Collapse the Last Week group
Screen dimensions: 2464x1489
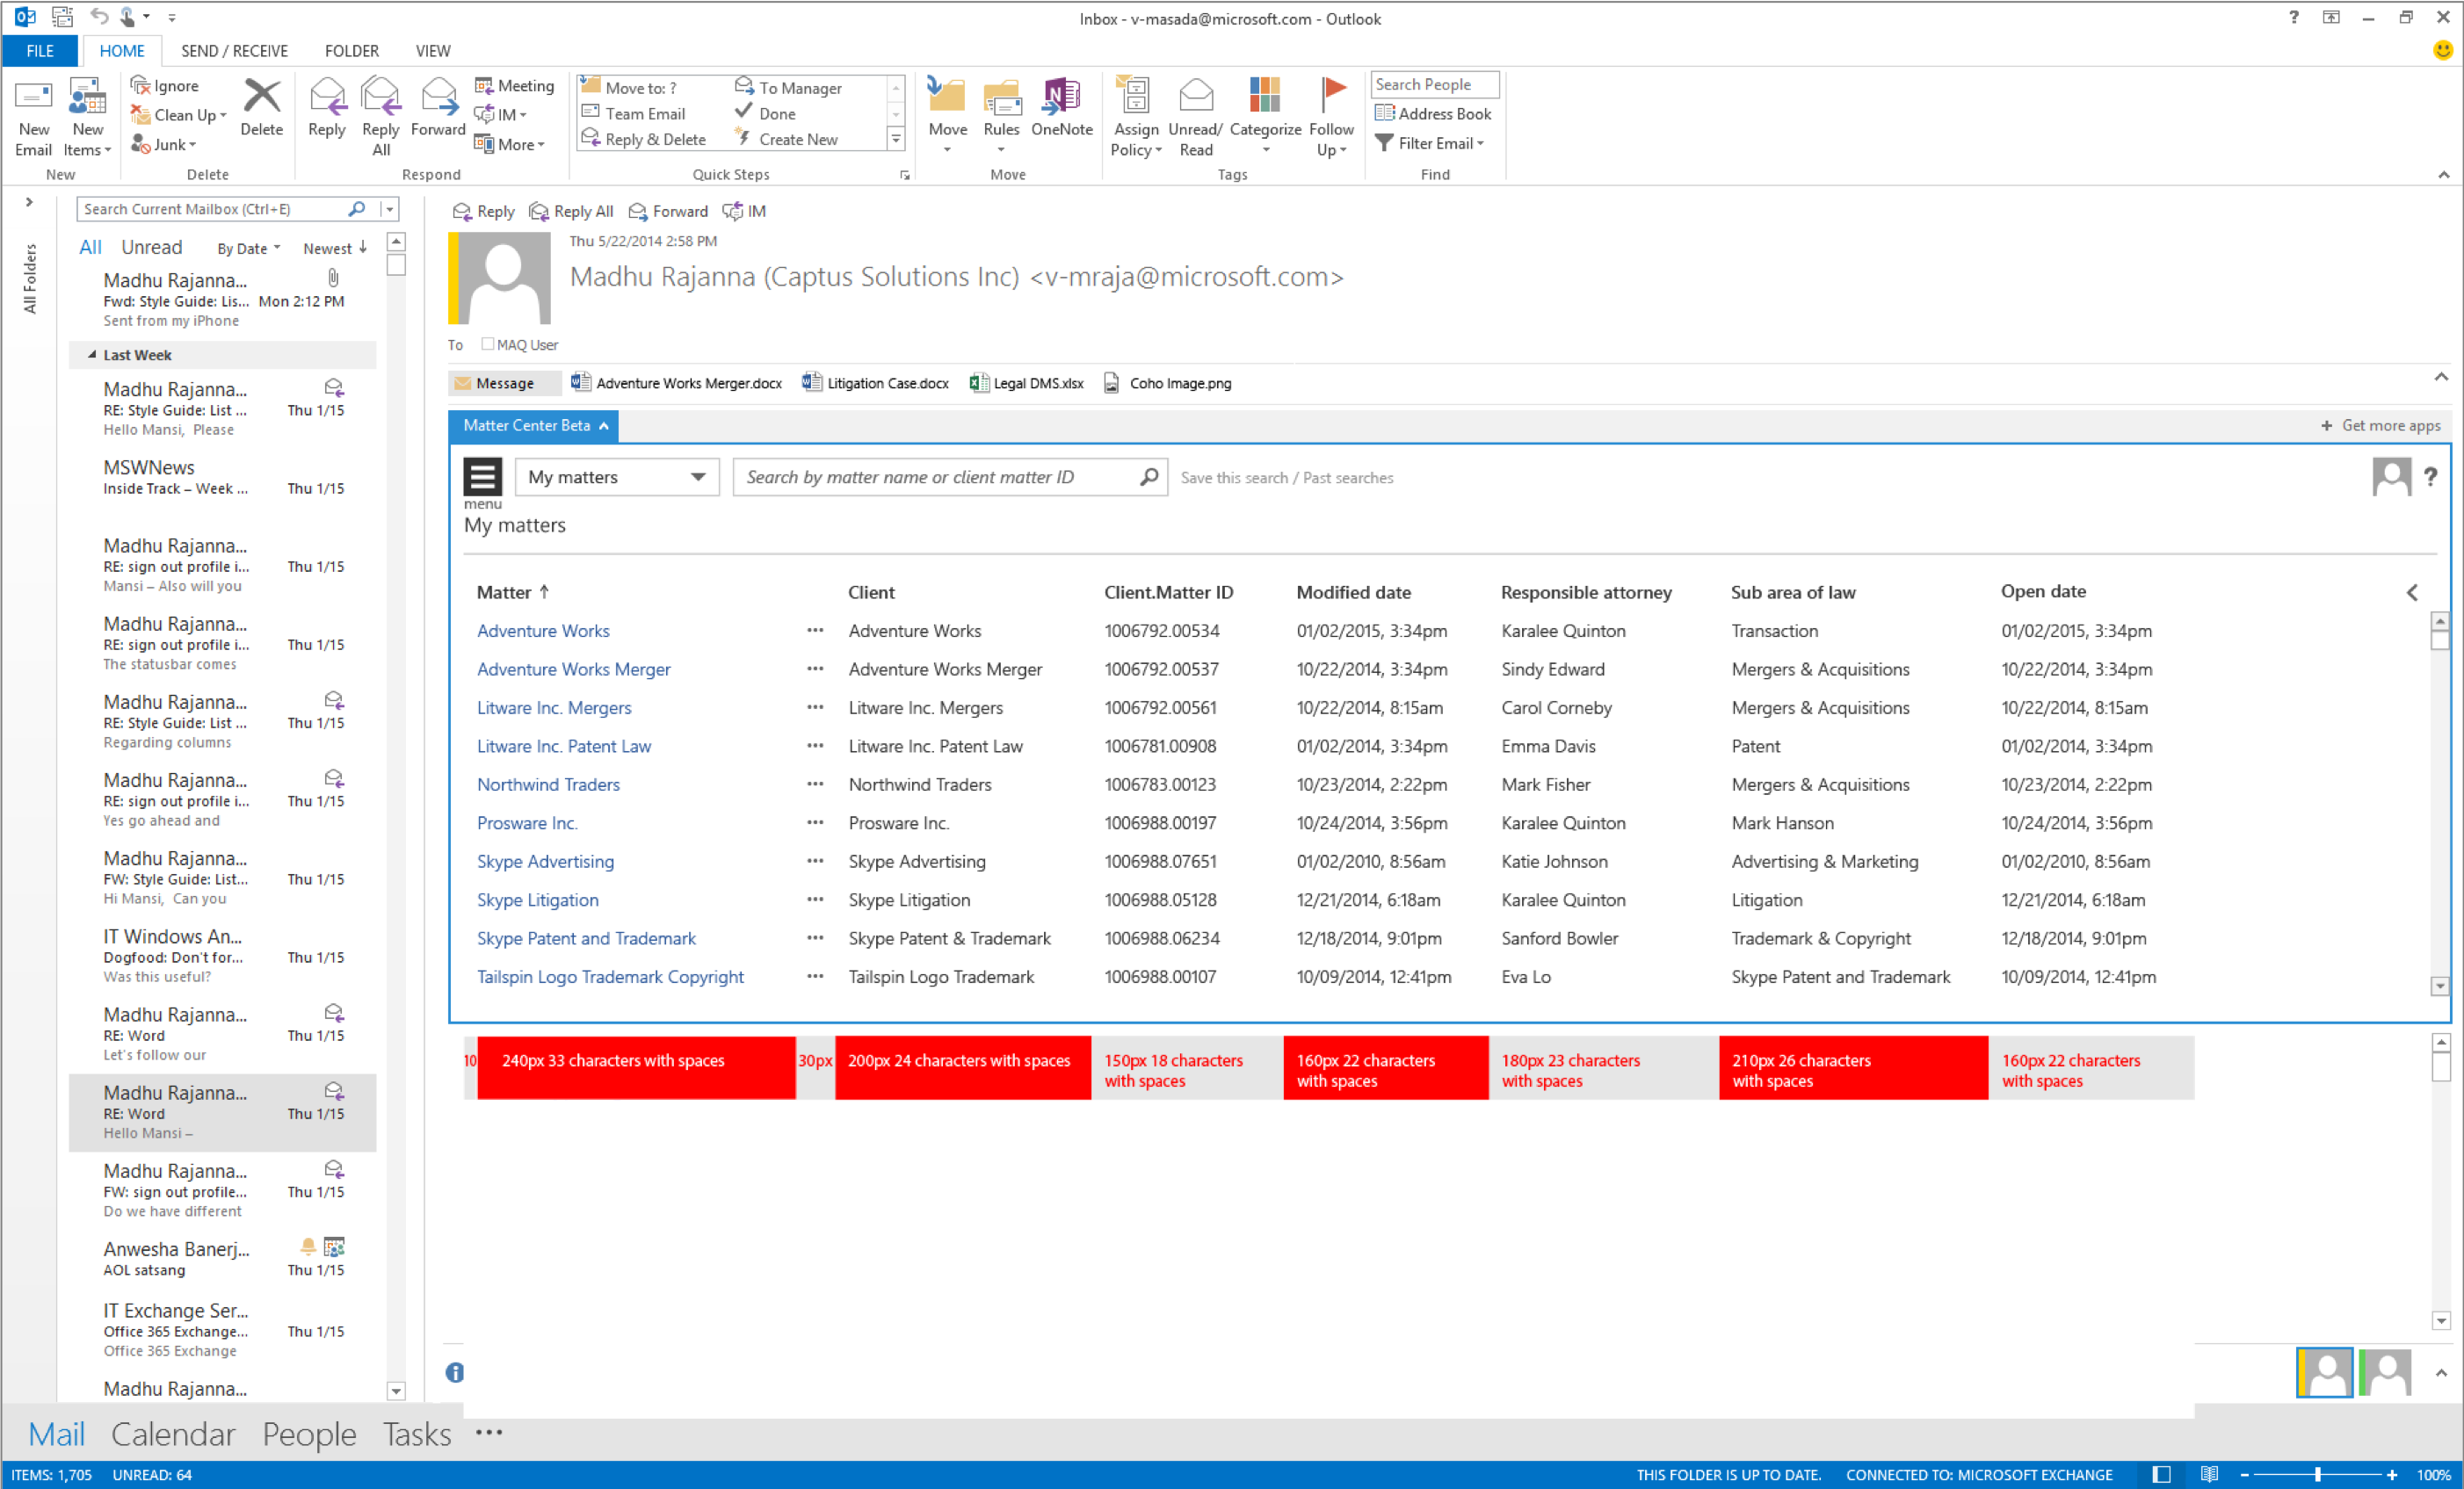pos(92,355)
